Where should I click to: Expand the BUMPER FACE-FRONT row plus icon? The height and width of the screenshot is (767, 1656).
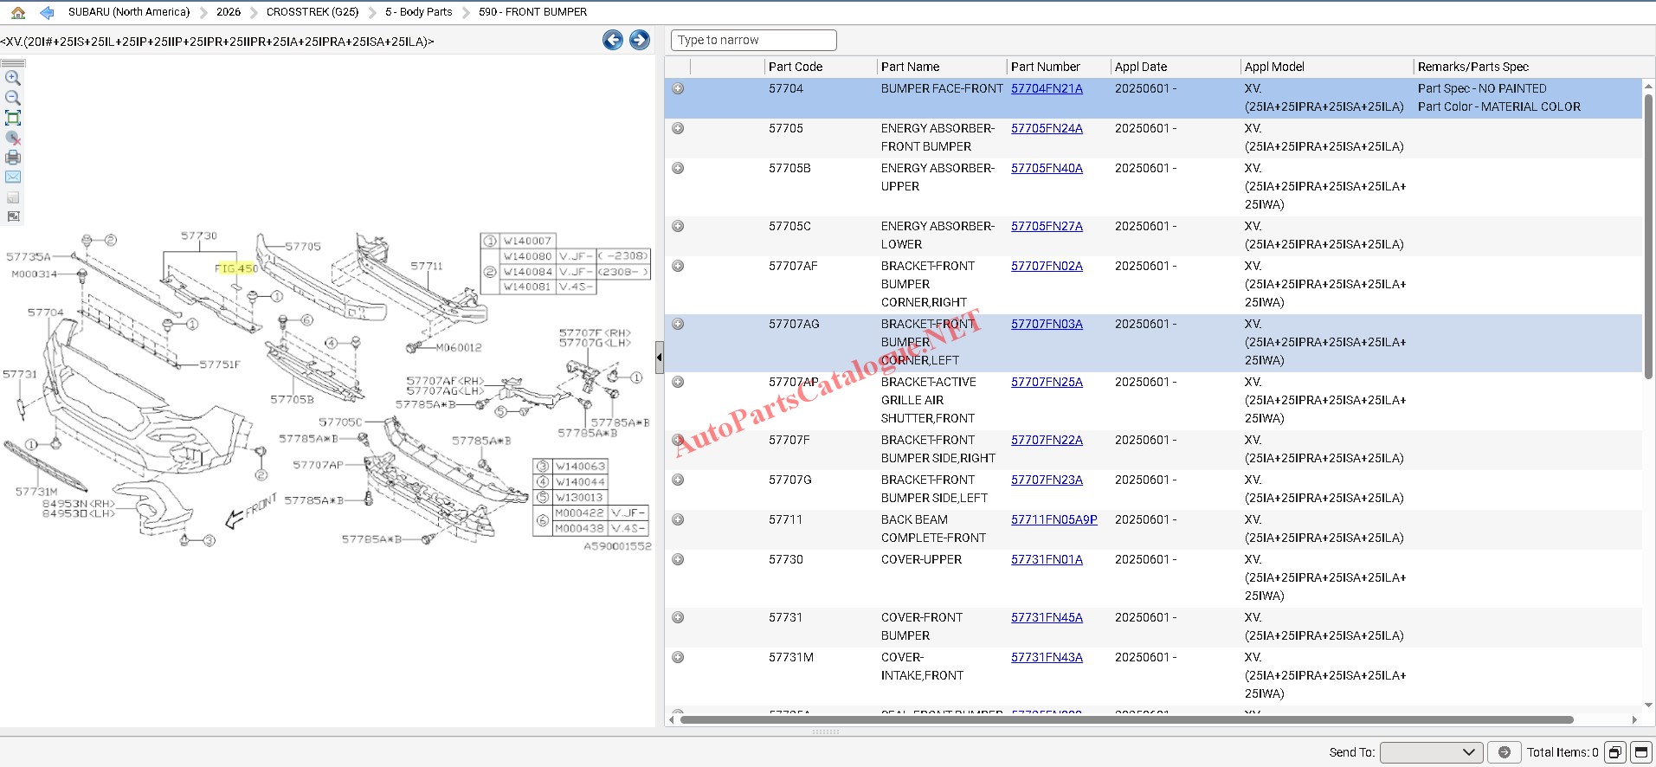point(678,88)
